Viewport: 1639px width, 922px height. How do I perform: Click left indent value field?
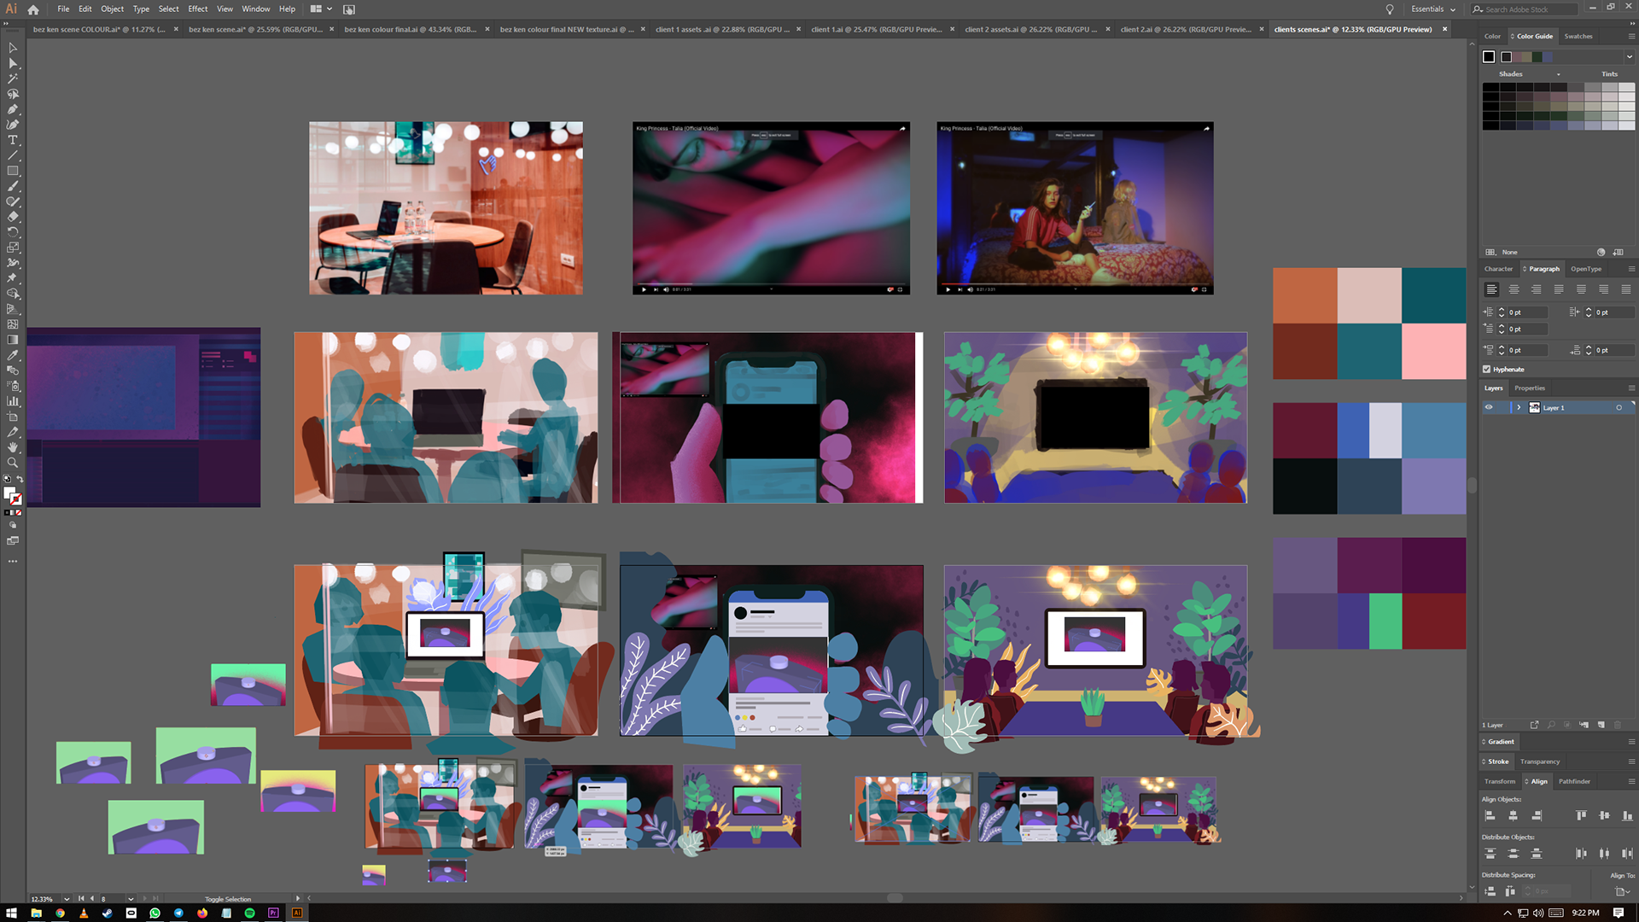[x=1527, y=312]
